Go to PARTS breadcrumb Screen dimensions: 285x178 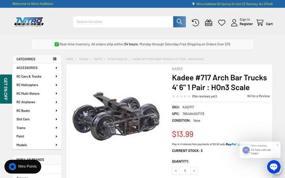98,59
